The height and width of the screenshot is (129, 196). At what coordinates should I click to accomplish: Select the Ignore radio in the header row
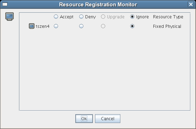(132, 17)
